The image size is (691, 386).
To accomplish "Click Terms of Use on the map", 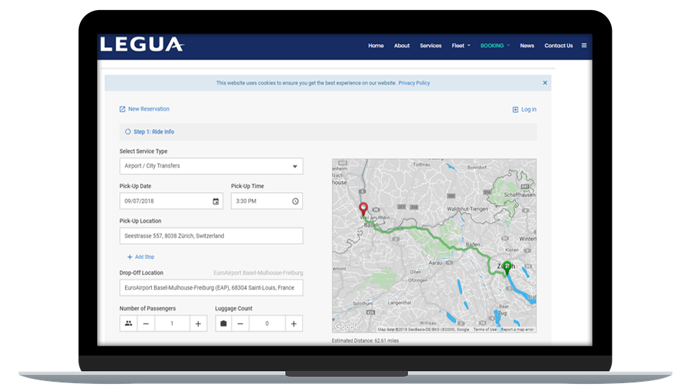I will [x=484, y=329].
